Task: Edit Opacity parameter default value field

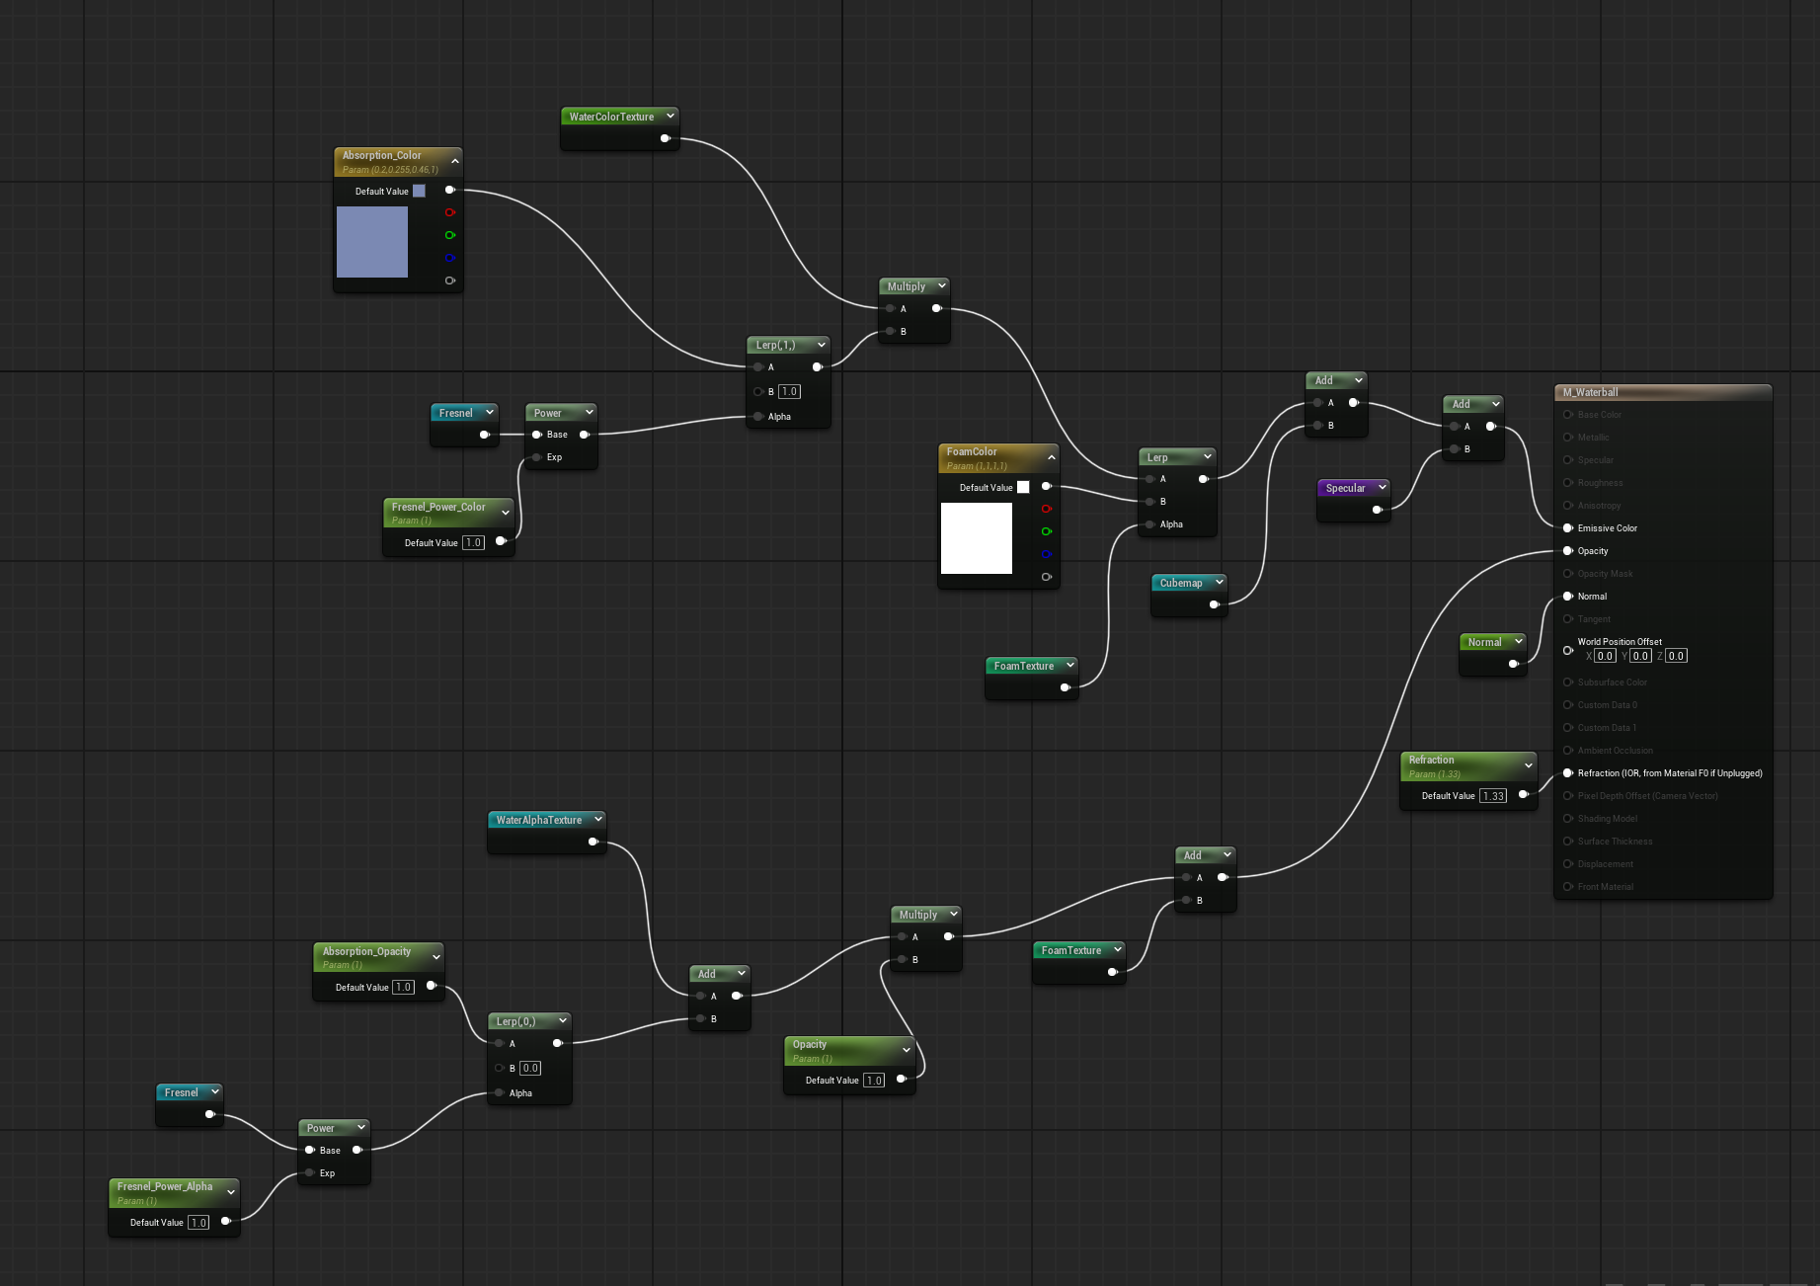Action: [874, 1080]
